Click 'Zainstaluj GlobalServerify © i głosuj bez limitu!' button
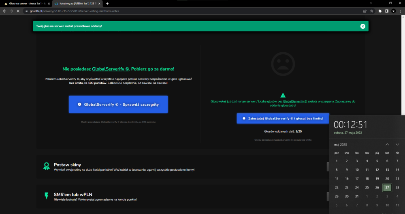Screen dimensions: 405x214 click(283, 118)
